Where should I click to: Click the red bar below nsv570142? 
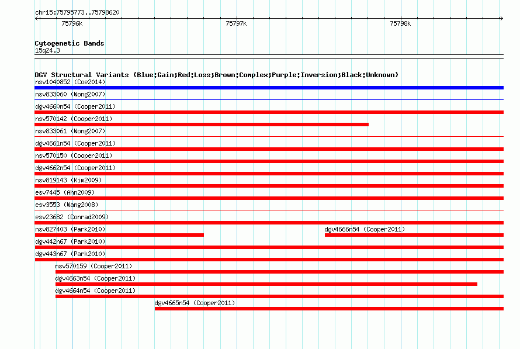tap(202, 125)
